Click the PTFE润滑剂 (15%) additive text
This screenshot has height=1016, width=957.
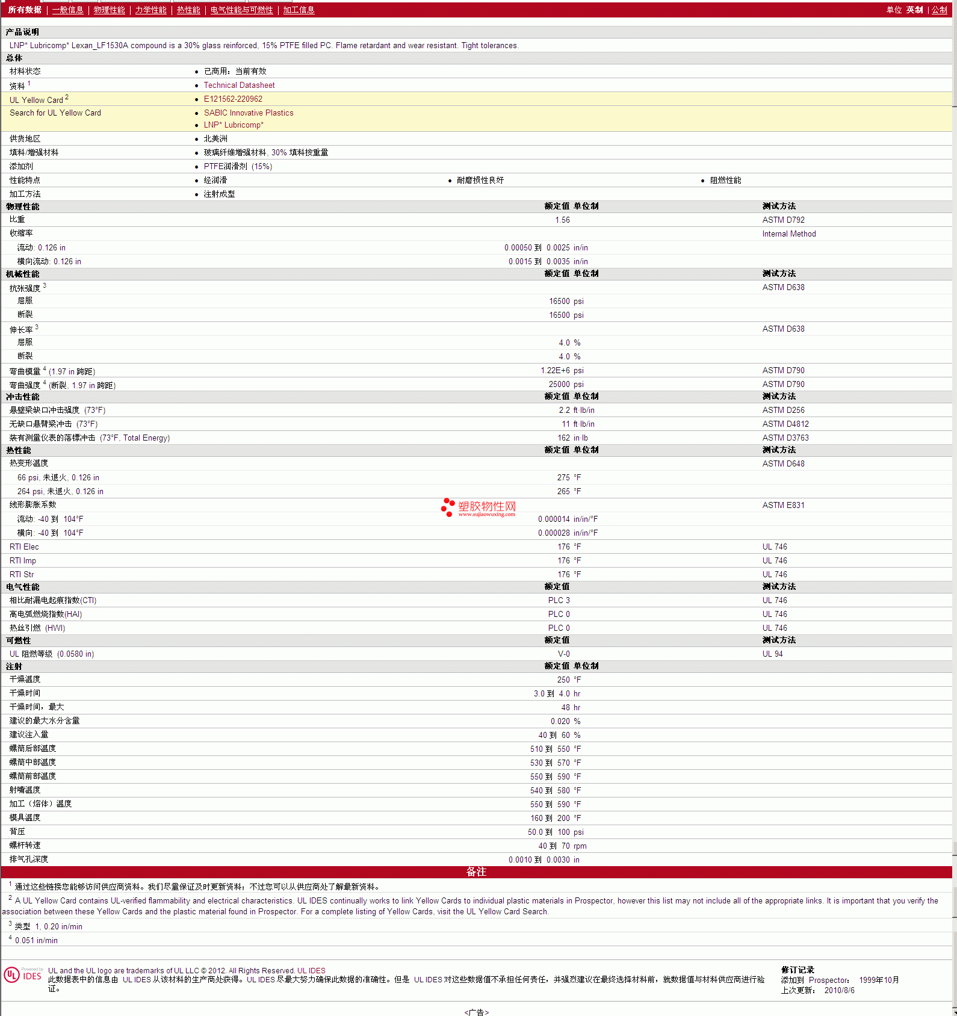coord(238,167)
